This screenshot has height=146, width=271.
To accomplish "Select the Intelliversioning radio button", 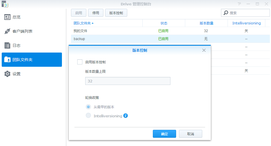I will tap(88, 116).
